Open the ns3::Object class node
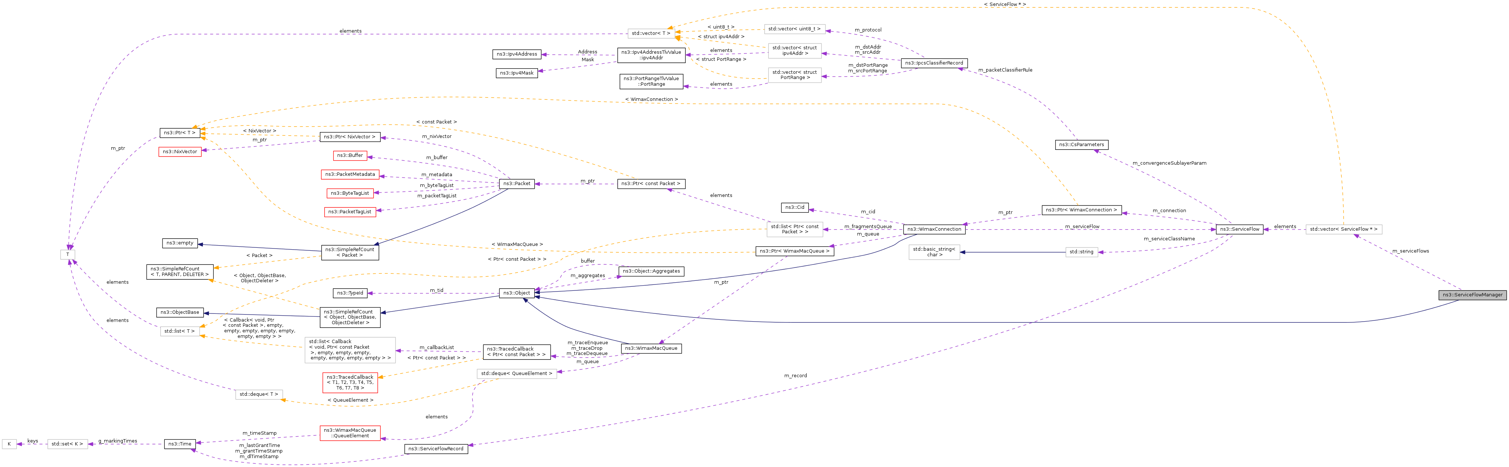The height and width of the screenshot is (467, 1509). pos(516,293)
